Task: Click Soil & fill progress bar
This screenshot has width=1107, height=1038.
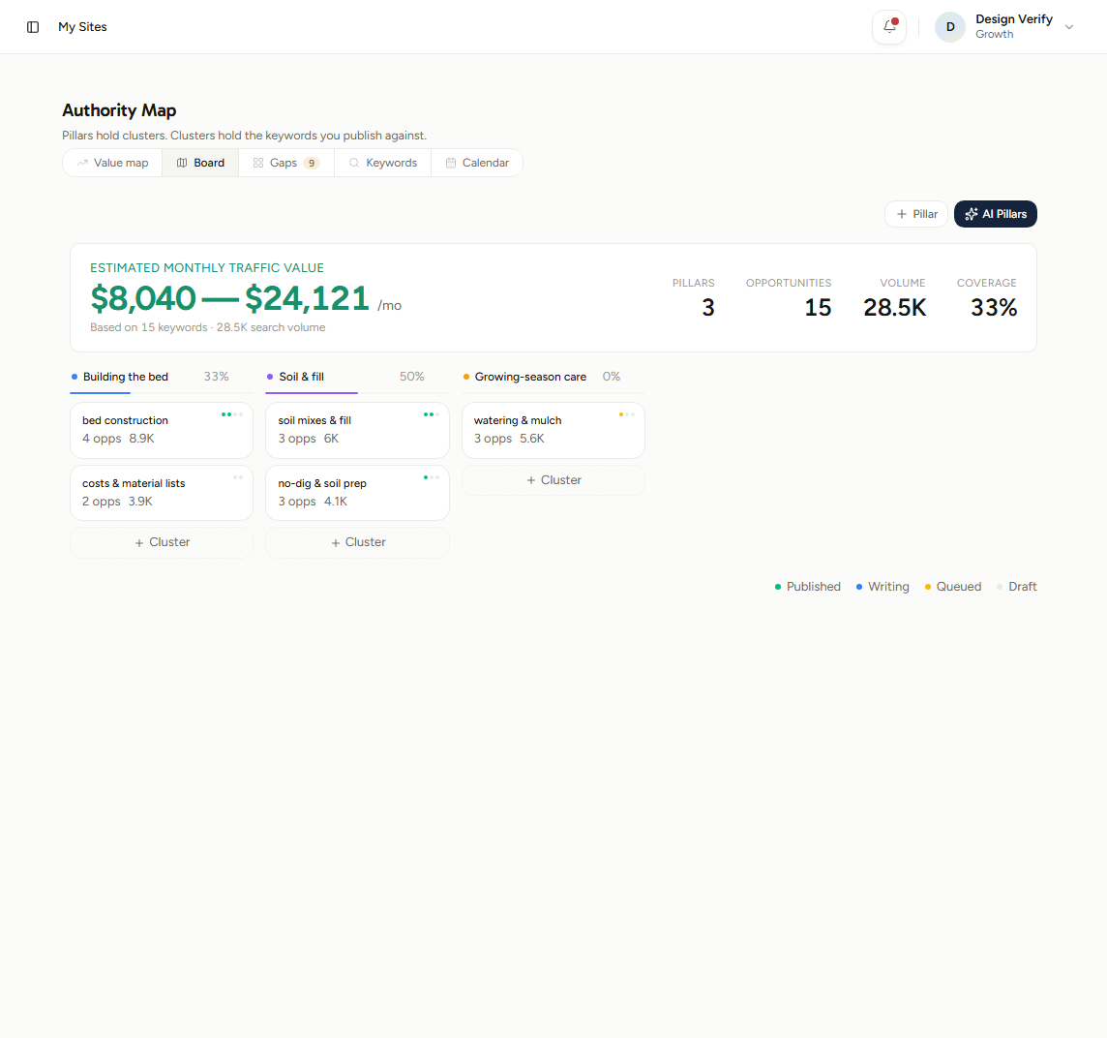Action: [x=357, y=393]
